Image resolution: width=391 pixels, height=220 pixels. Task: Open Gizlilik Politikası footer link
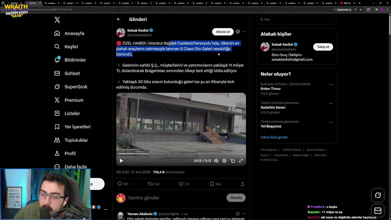pyautogui.click(x=292, y=150)
